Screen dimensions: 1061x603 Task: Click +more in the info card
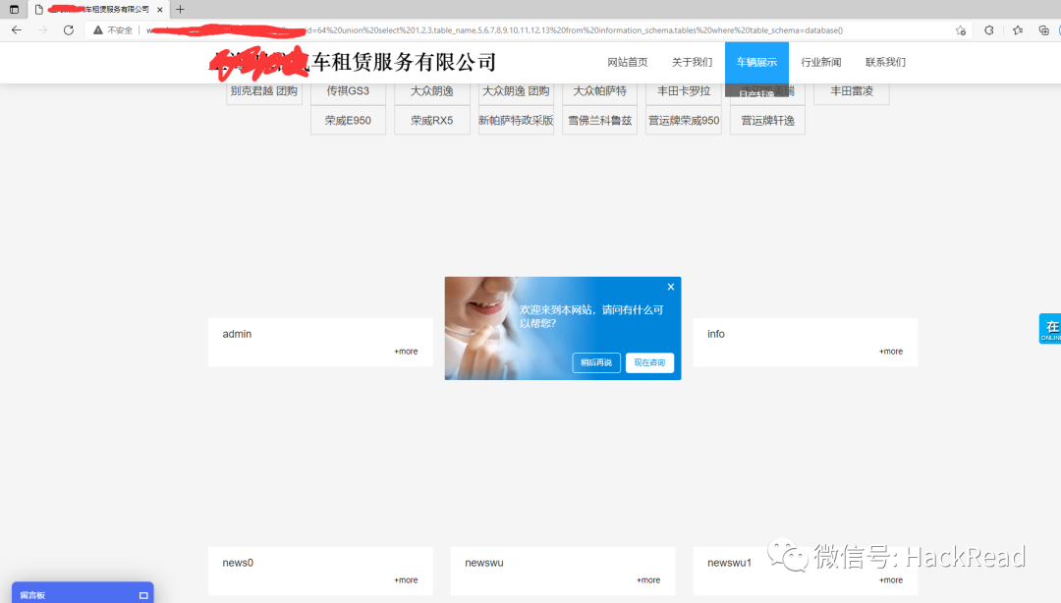click(x=890, y=352)
